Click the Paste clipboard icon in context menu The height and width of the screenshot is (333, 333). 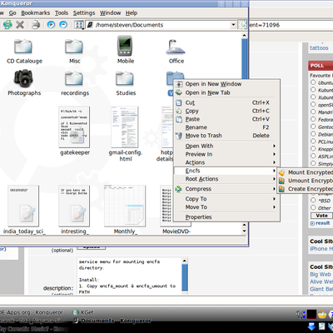click(179, 119)
